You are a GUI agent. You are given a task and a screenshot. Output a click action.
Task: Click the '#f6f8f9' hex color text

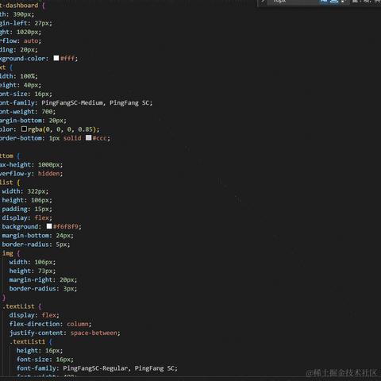point(66,227)
